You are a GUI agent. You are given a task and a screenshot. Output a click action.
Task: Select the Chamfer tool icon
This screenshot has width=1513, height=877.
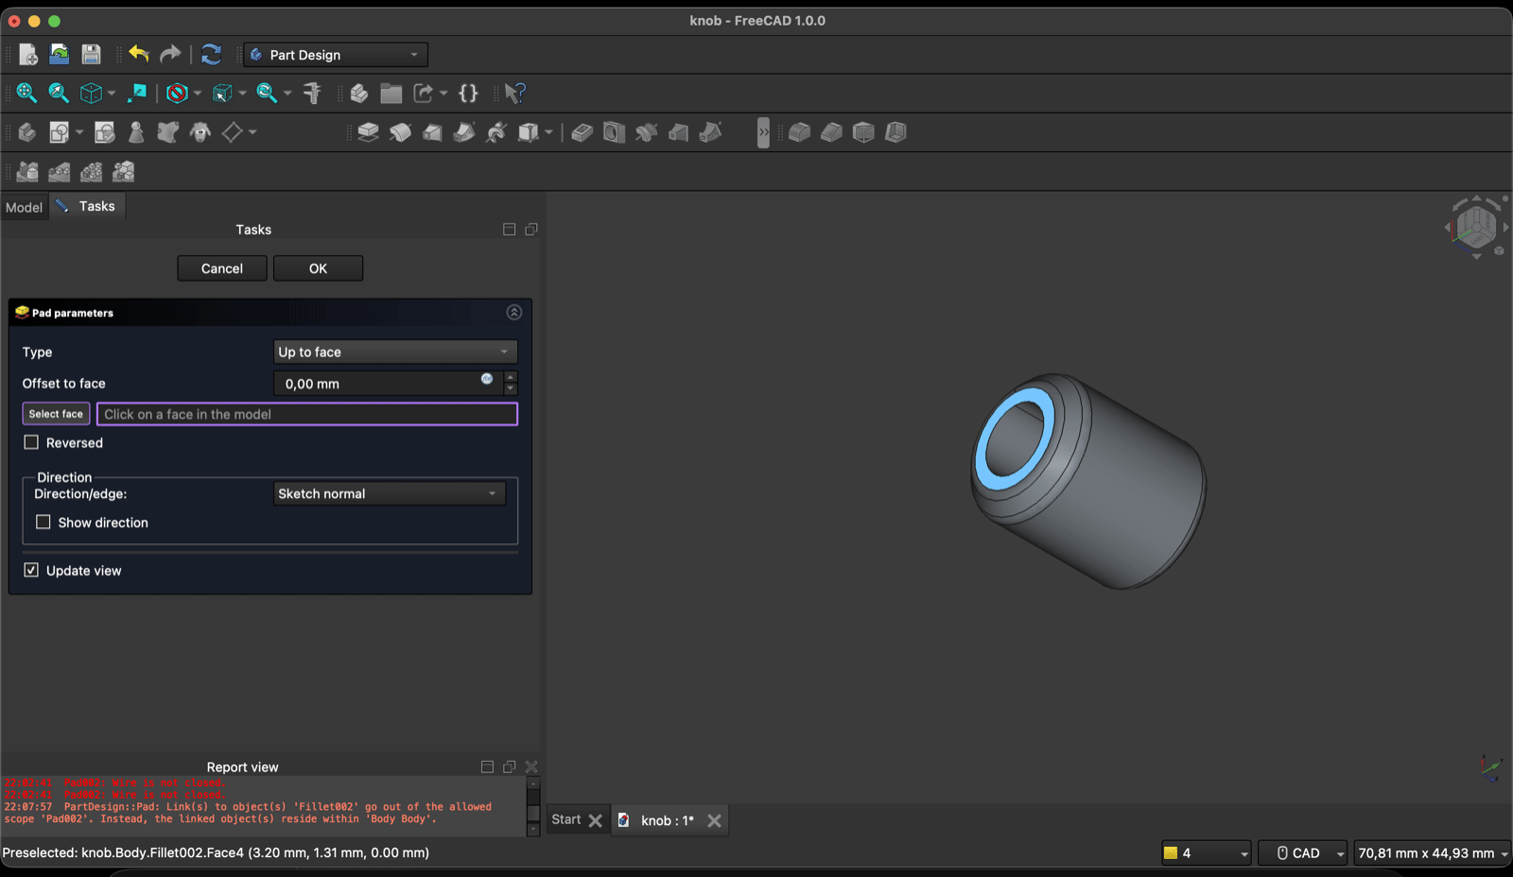pyautogui.click(x=832, y=132)
